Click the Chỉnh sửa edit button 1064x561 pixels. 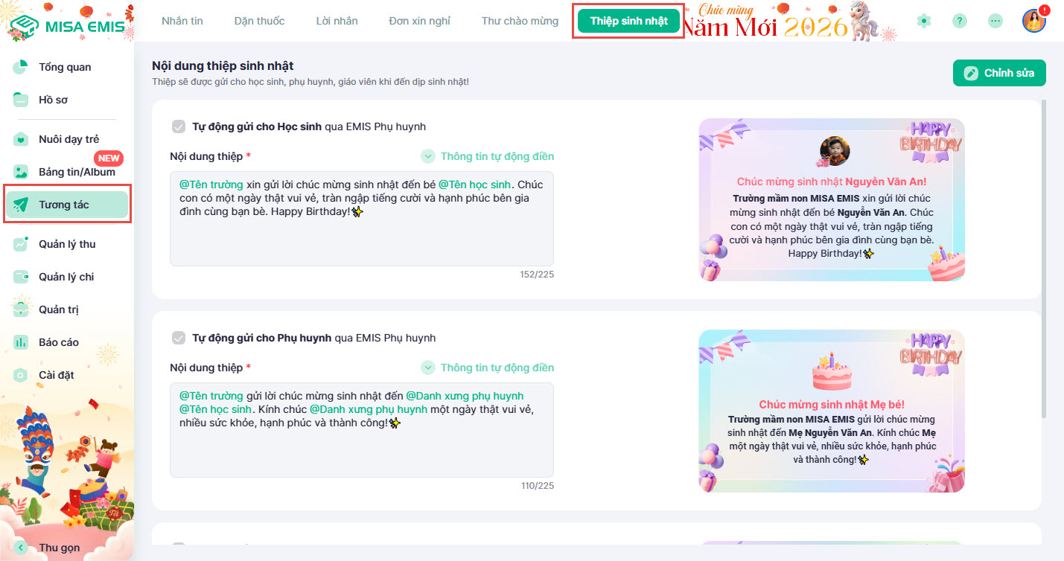tap(999, 73)
